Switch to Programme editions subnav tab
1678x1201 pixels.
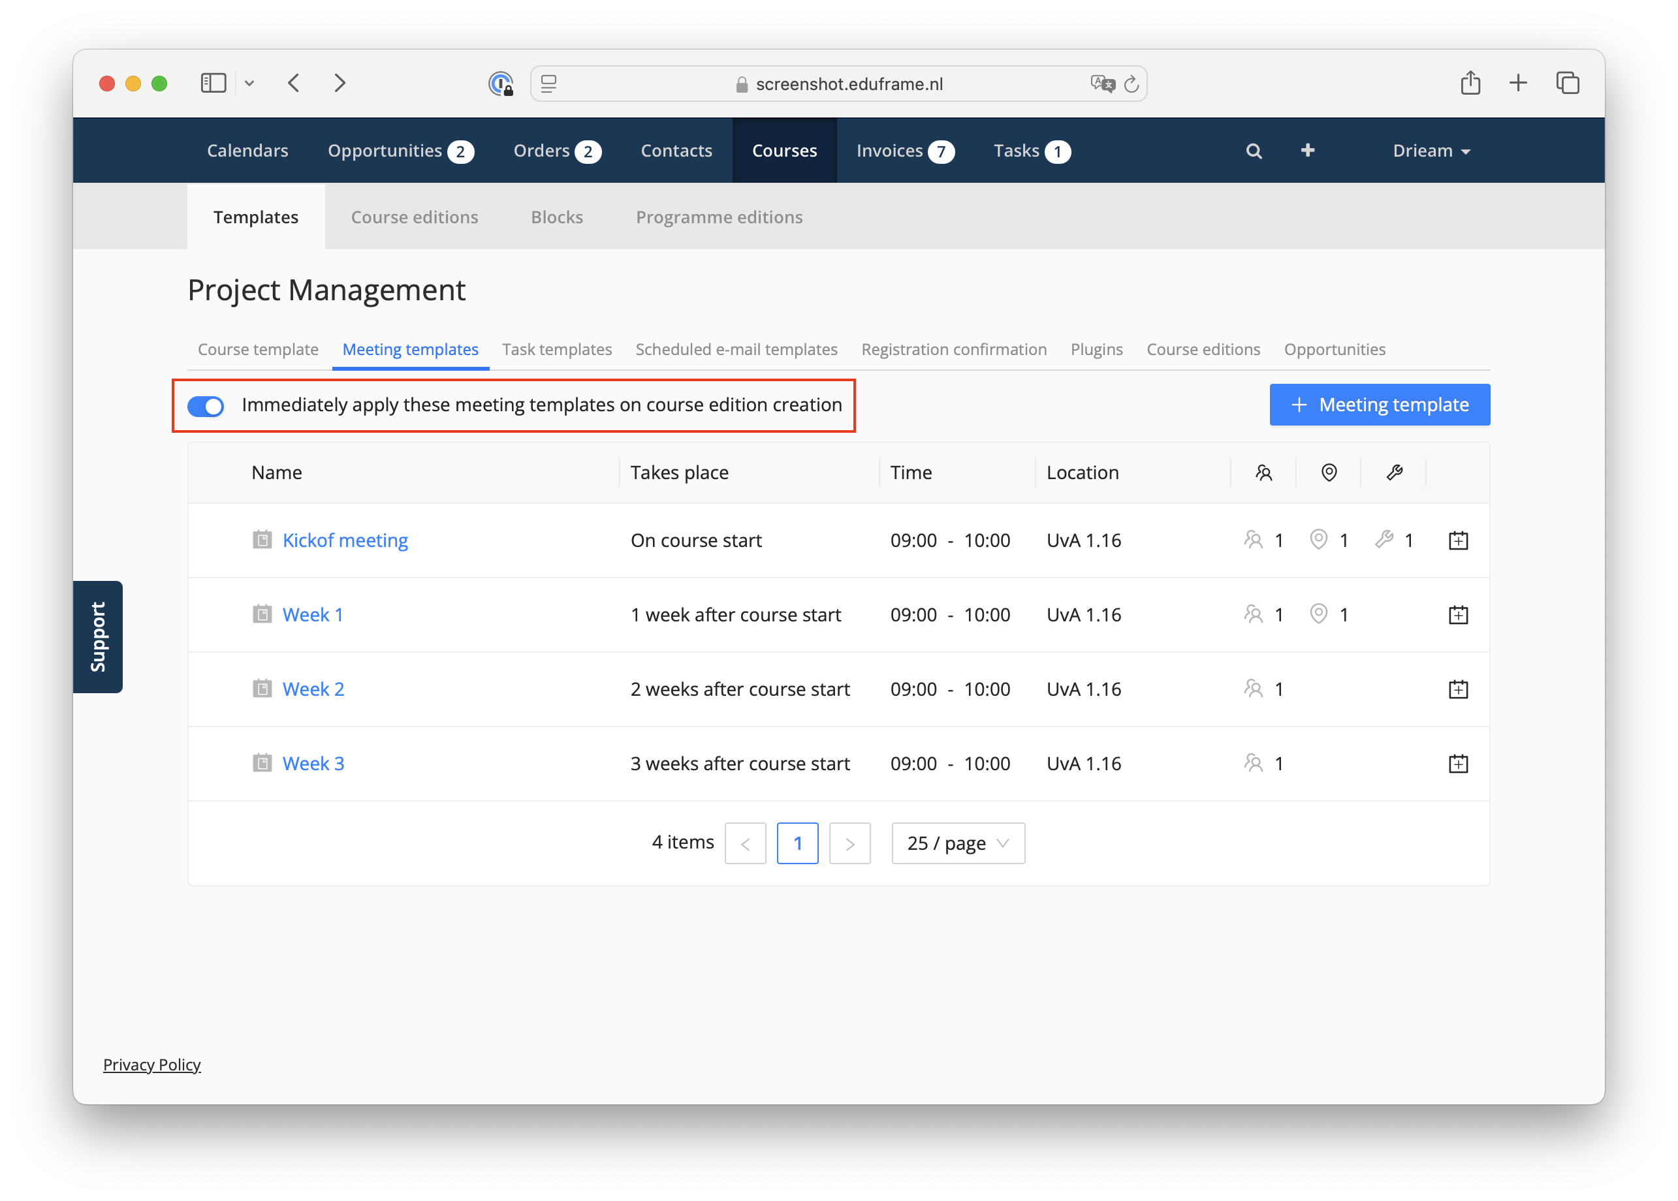719,217
